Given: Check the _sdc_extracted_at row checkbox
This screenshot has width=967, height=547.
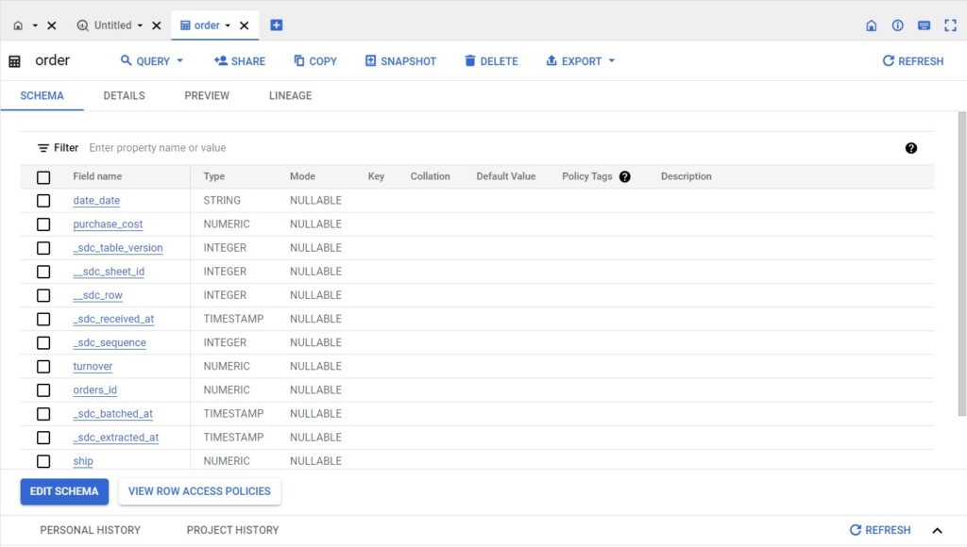Looking at the screenshot, I should pos(43,438).
